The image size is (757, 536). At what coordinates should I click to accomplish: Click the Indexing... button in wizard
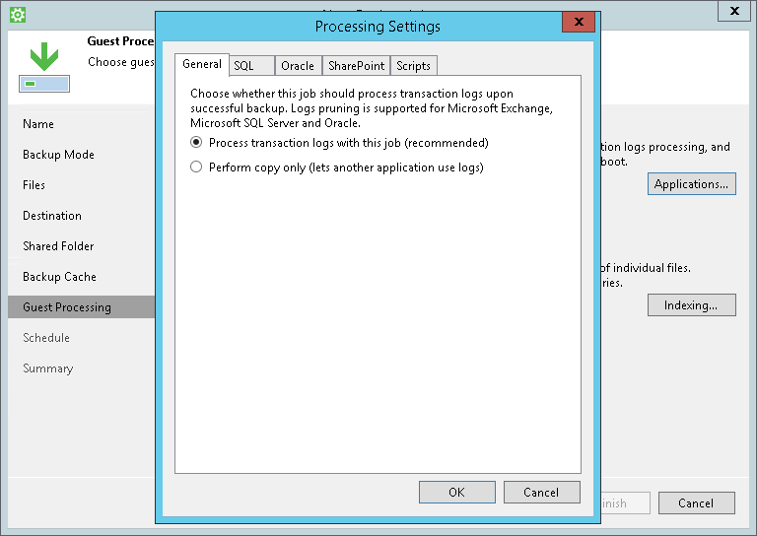pyautogui.click(x=691, y=304)
